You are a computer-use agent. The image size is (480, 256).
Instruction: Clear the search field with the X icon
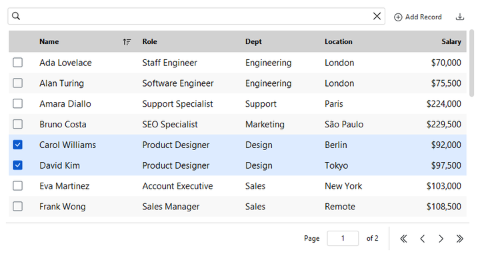[377, 16]
